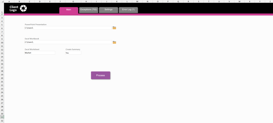Open folder browser for PowerPoint Presentation
Viewport: 273px width, 123px height.
pyautogui.click(x=114, y=28)
